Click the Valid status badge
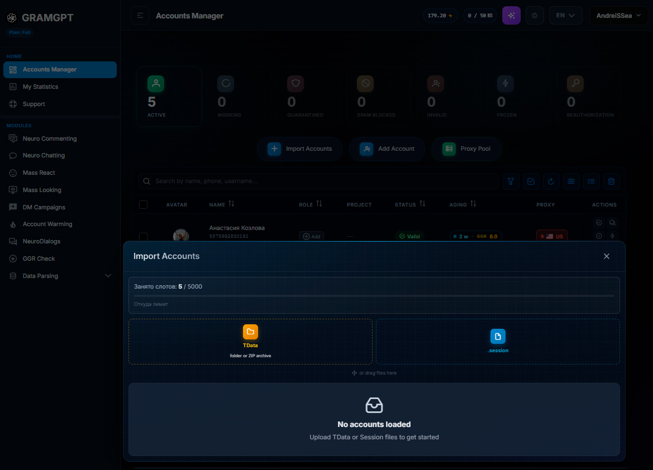Screen dimensions: 653x470 (410, 236)
